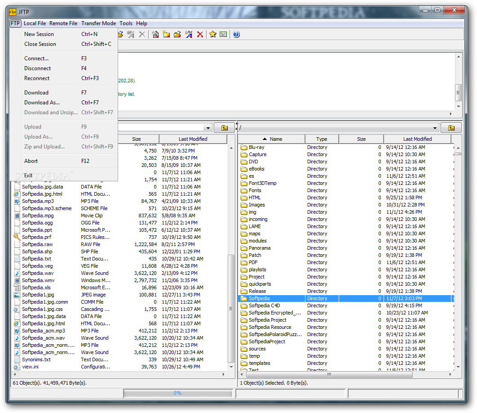The height and width of the screenshot is (413, 477).
Task: Click the remote list horizontal scrollbar thumb
Action: tap(329, 375)
